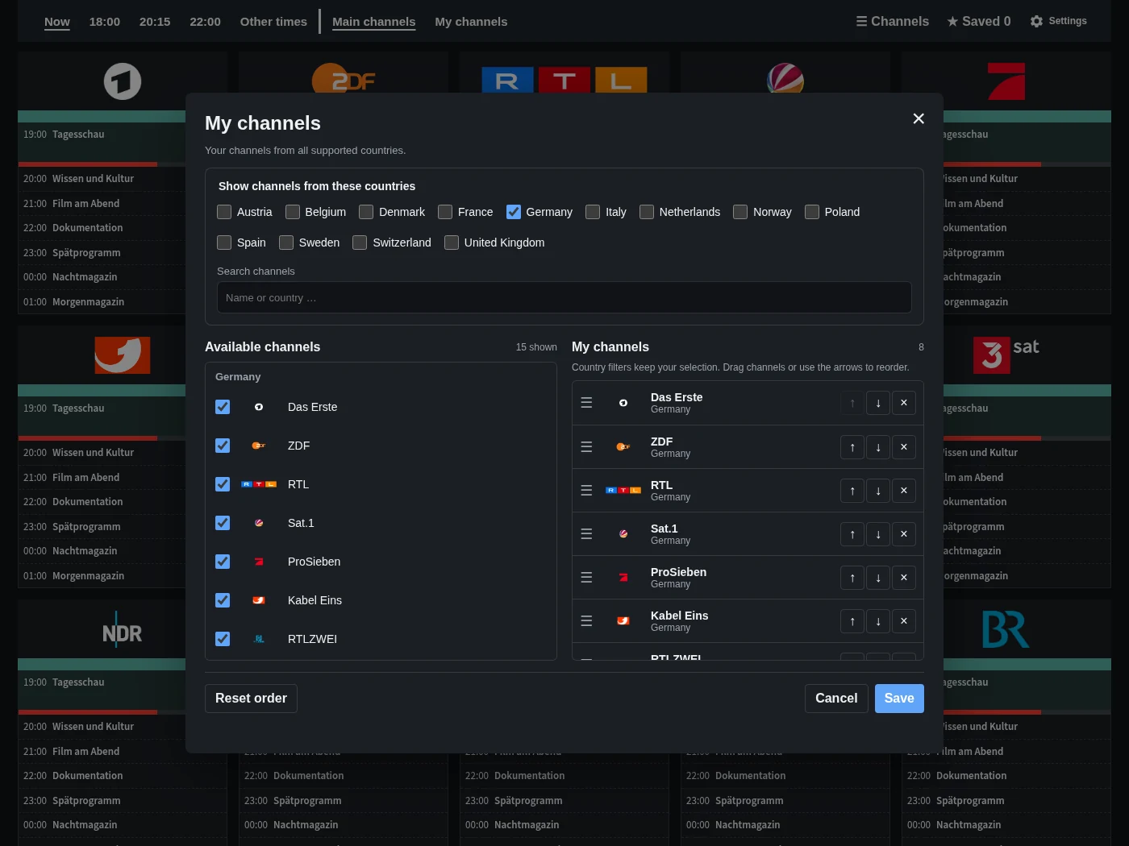This screenshot has height=846, width=1129.
Task: Move ProSieben down in My channels
Action: pyautogui.click(x=878, y=578)
